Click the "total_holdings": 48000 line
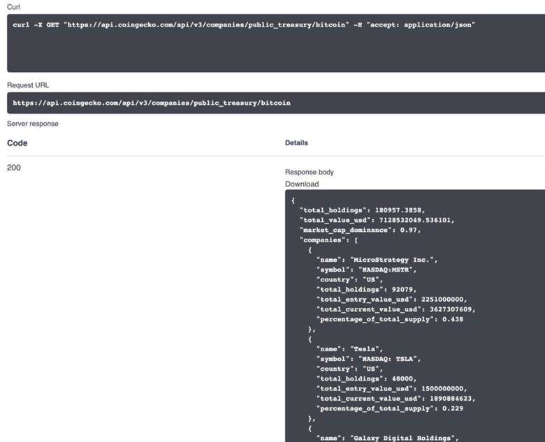 click(x=366, y=378)
